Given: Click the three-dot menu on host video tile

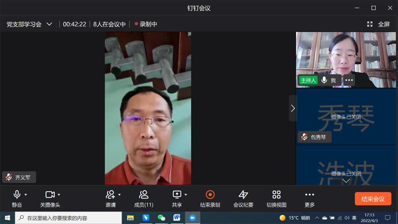Looking at the screenshot, I should pos(349,80).
